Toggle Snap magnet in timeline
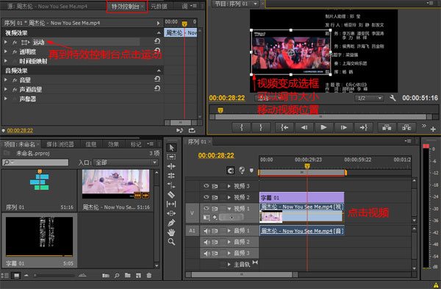 pos(231,171)
